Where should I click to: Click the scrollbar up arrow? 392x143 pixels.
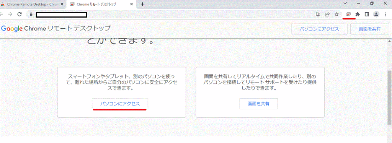(x=389, y=41)
